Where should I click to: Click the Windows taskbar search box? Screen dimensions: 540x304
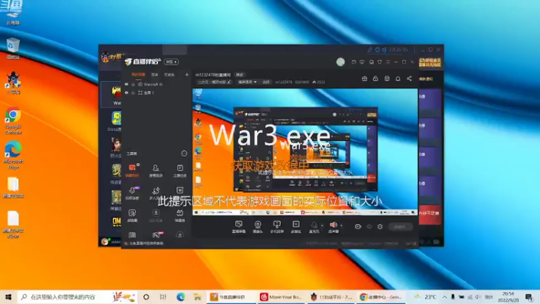coord(76,297)
